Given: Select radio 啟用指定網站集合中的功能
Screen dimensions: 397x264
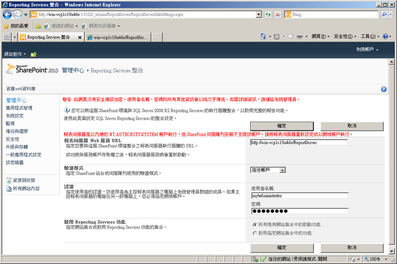Looking at the screenshot, I should [x=255, y=233].
